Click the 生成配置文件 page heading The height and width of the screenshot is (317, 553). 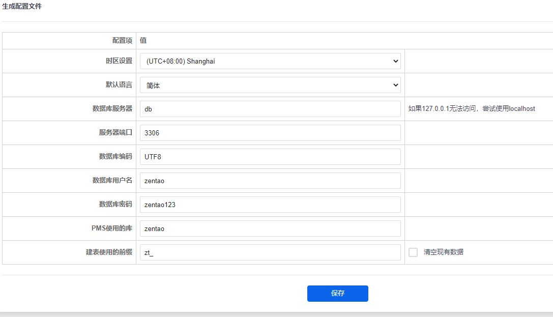point(22,6)
